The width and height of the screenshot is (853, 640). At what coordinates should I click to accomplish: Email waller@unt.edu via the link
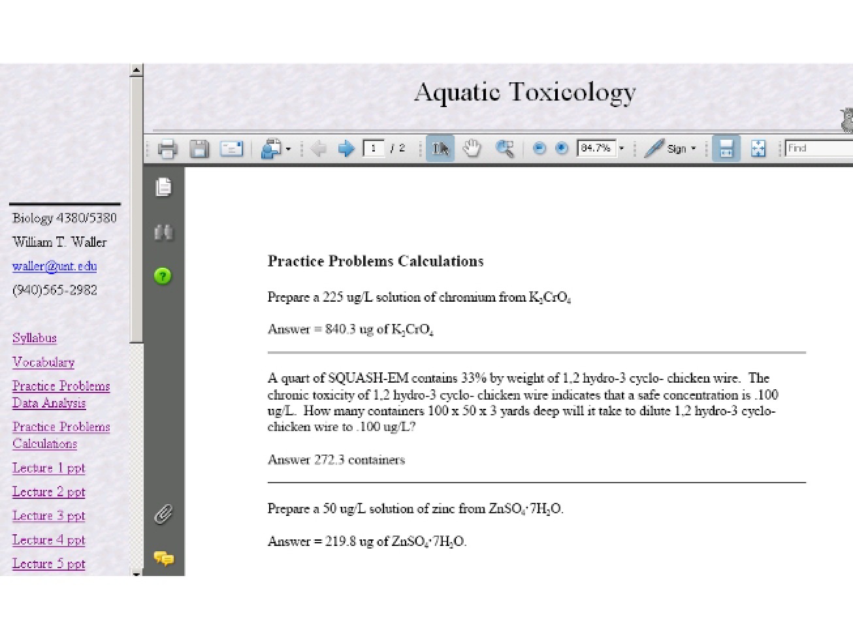point(55,266)
